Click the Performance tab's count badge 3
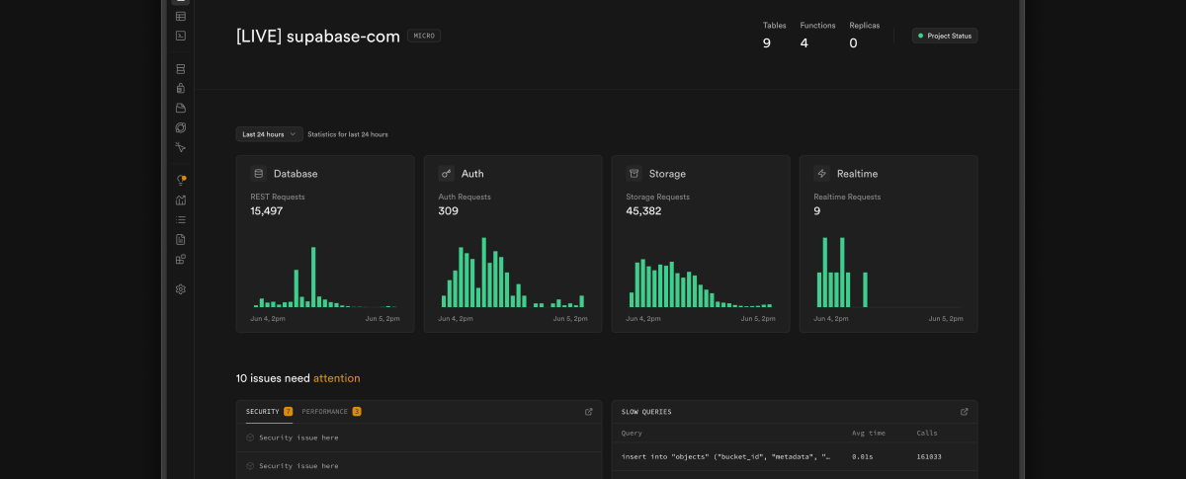Viewport: 1186px width, 479px height. pyautogui.click(x=357, y=411)
